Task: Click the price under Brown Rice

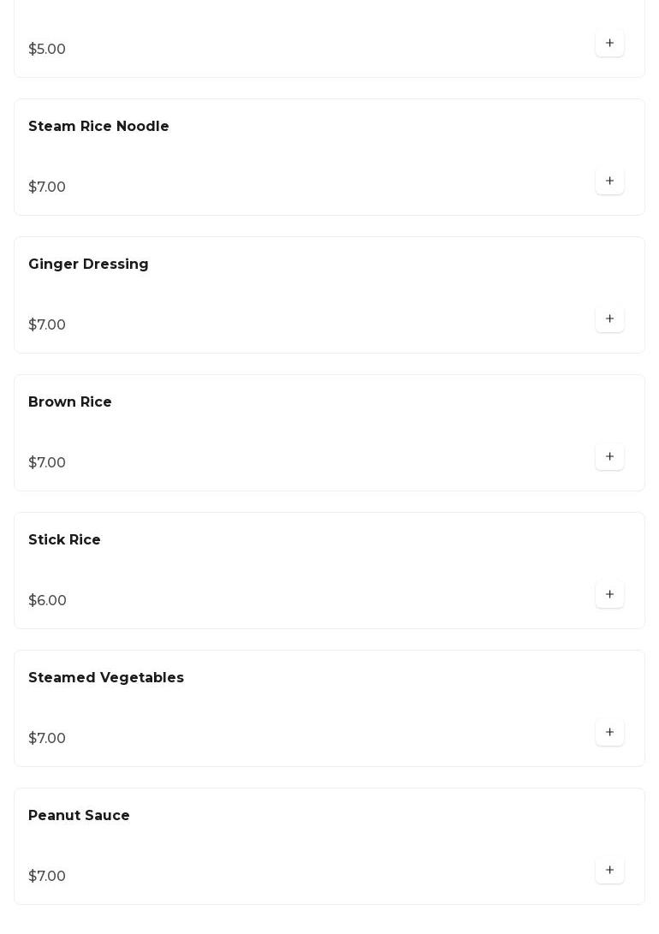Action: coord(47,463)
